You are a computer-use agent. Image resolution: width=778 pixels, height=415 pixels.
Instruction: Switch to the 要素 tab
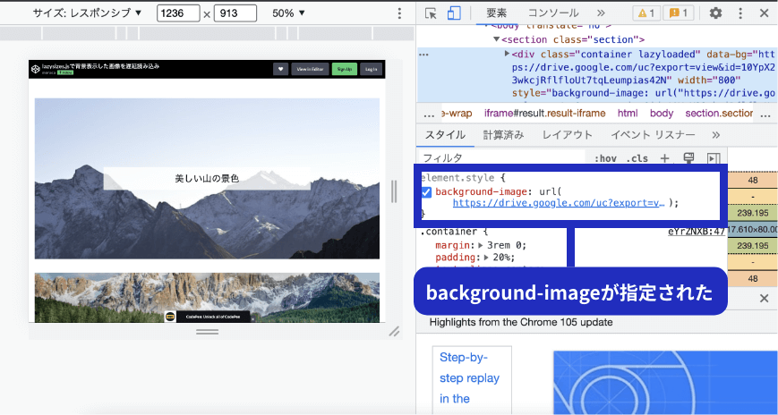tap(497, 13)
